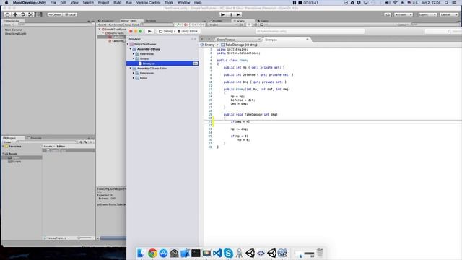Navigate forward in MonoDevelop editor
The width and height of the screenshot is (462, 260).
[209, 39]
